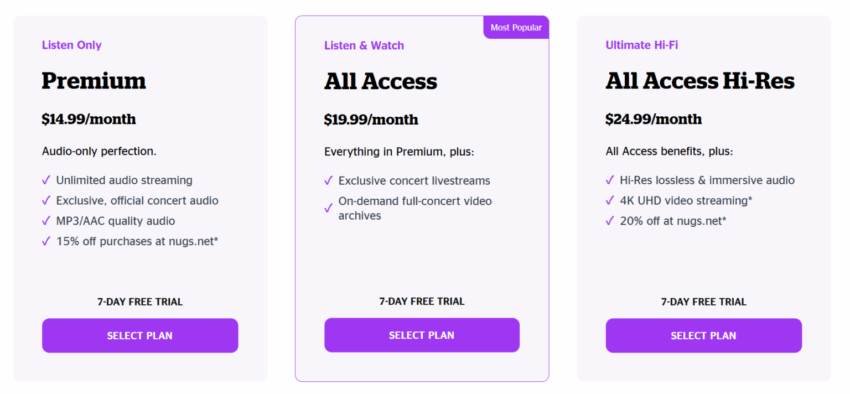Click the All Access Hi-Res heading
This screenshot has height=394, width=850.
pyautogui.click(x=700, y=81)
